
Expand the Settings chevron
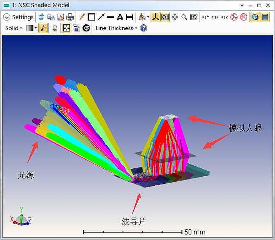[7, 17]
